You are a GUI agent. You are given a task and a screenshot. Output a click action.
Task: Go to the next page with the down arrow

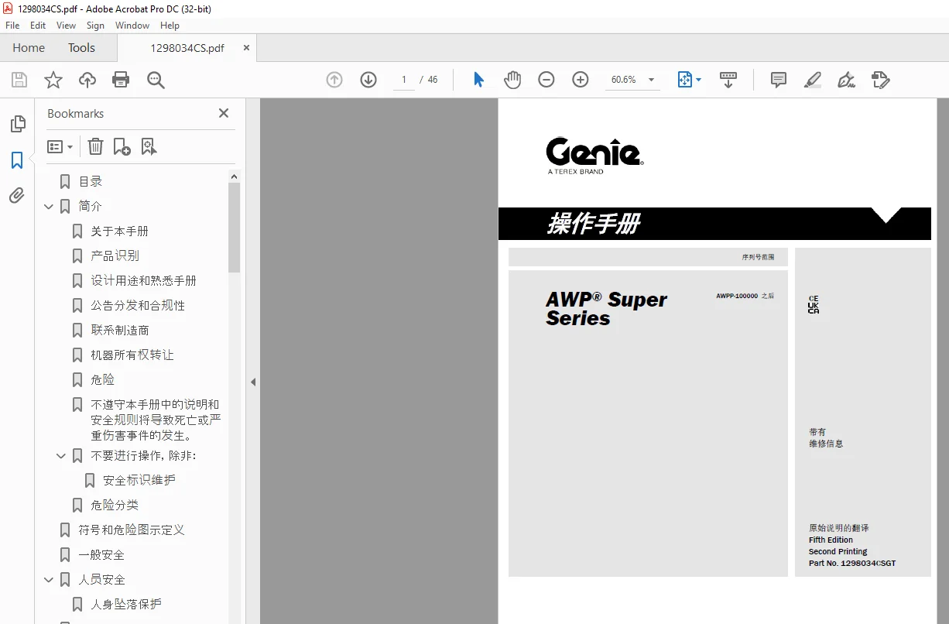pyautogui.click(x=368, y=80)
